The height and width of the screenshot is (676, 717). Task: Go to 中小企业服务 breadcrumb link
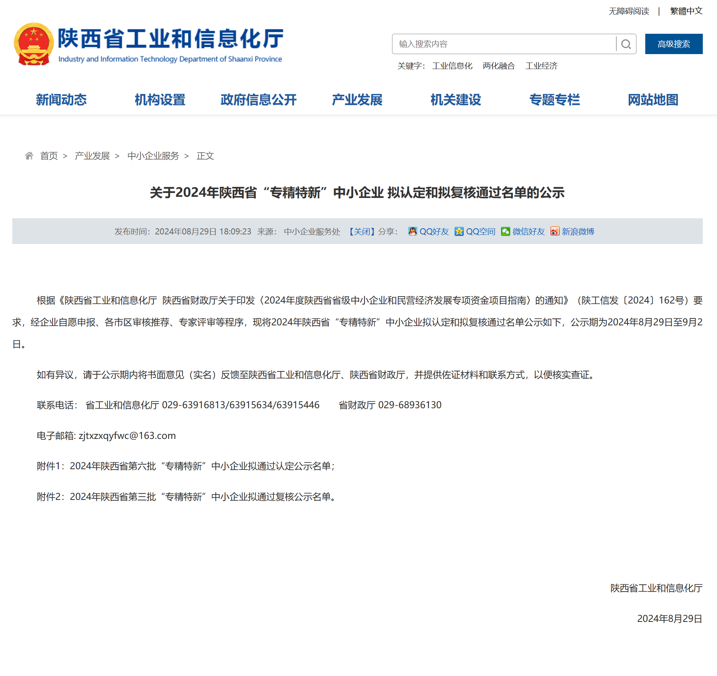(153, 156)
